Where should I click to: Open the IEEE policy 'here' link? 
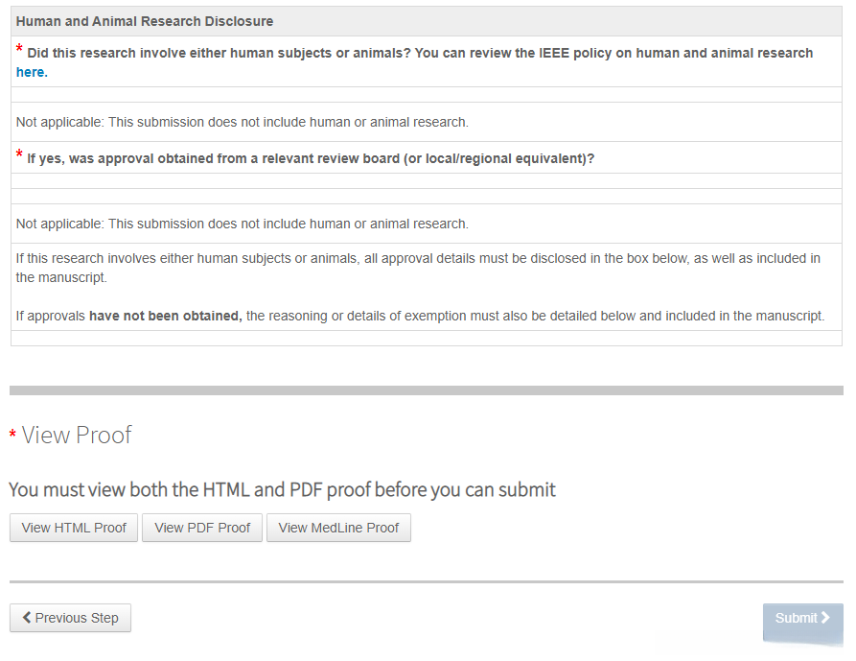(31, 72)
